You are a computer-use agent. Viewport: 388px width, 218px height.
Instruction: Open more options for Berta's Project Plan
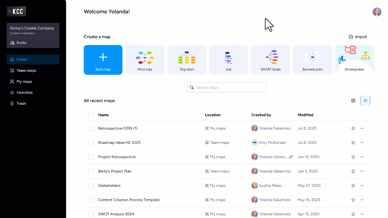pyautogui.click(x=362, y=171)
